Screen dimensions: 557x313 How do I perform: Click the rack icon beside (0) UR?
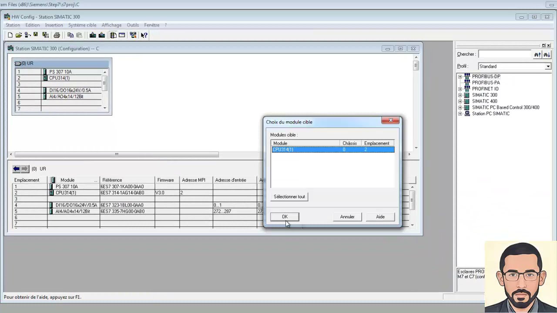click(17, 63)
